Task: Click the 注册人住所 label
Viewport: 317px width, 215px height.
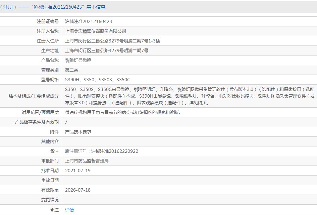Action: coord(48,41)
